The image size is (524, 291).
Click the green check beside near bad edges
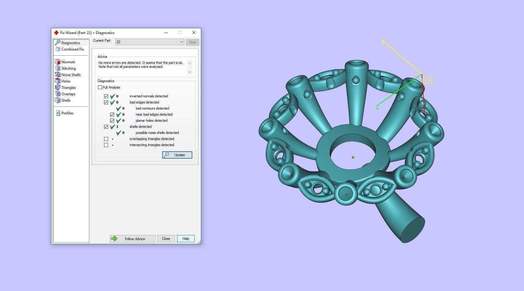[119, 114]
